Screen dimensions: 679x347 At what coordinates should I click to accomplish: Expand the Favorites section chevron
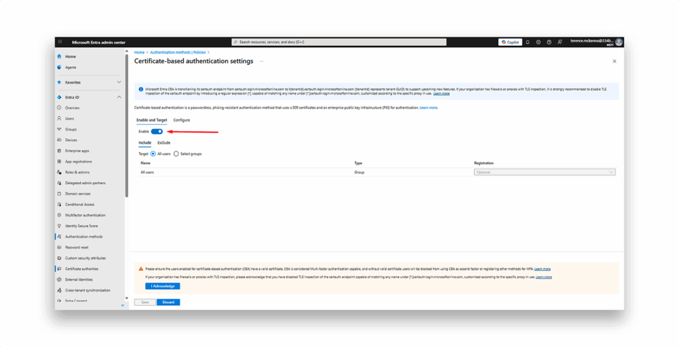click(x=119, y=82)
